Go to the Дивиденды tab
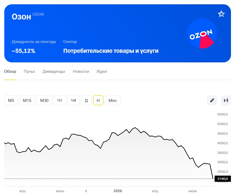Image resolution: width=235 pixels, height=195 pixels. 54,71
